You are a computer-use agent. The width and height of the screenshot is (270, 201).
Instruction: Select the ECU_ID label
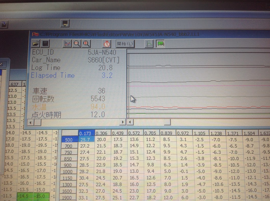43,52
